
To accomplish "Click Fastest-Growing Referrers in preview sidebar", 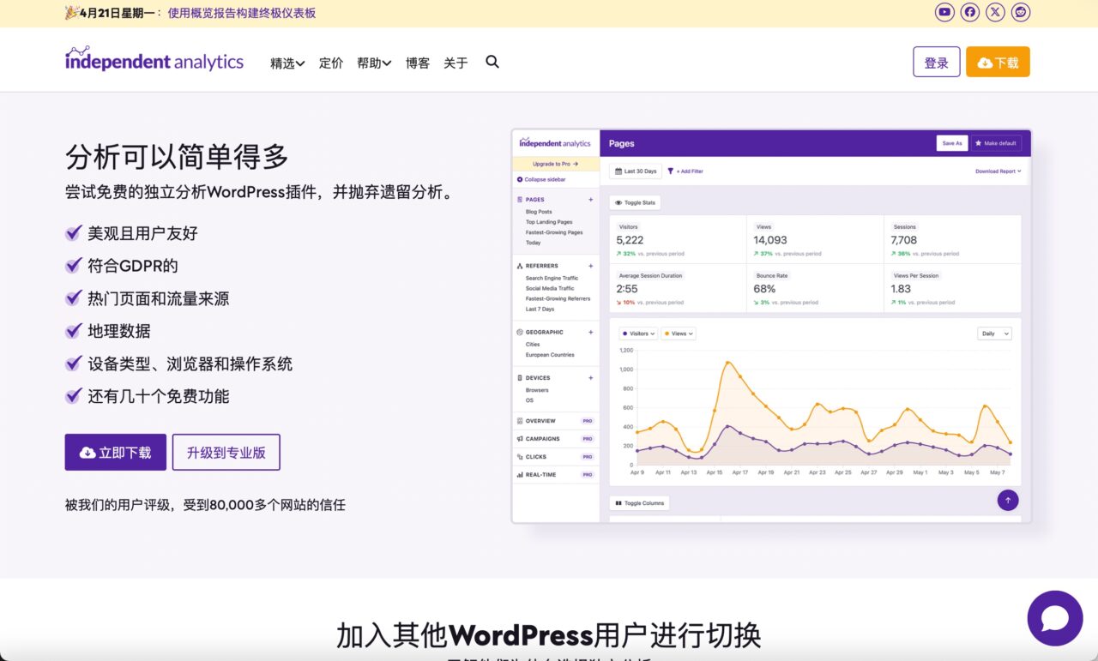I will pos(558,298).
